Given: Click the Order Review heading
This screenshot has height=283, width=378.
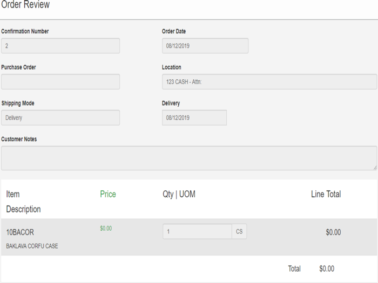Looking at the screenshot, I should (x=25, y=5).
